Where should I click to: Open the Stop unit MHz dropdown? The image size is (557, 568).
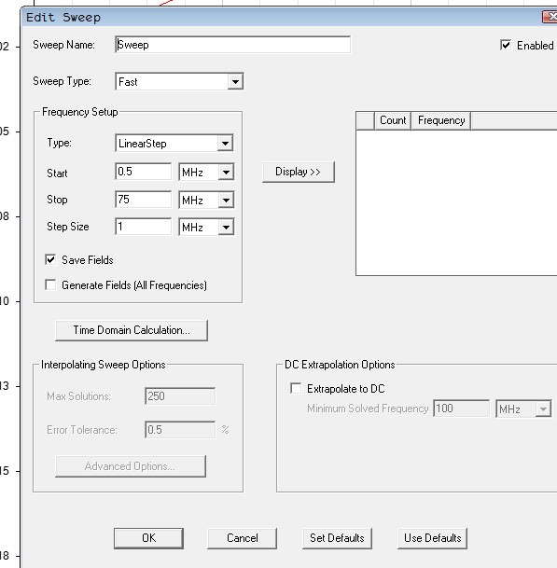(206, 200)
